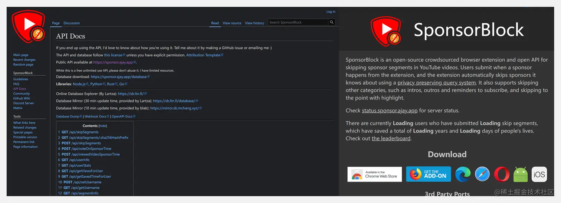The image size is (561, 203).
Task: Open the Python library link
Action: click(98, 84)
